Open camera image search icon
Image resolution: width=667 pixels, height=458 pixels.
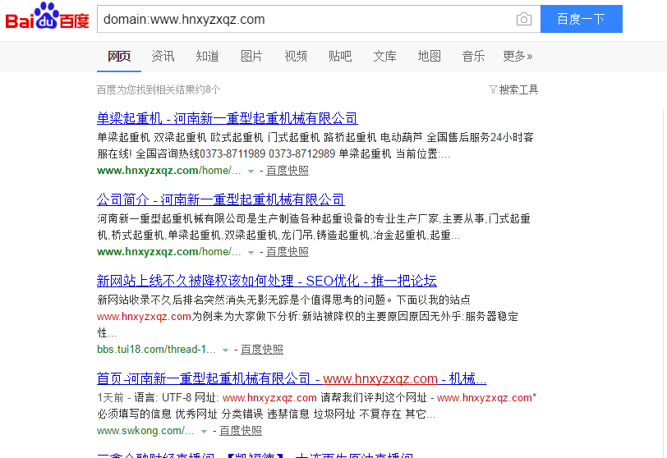[x=523, y=19]
